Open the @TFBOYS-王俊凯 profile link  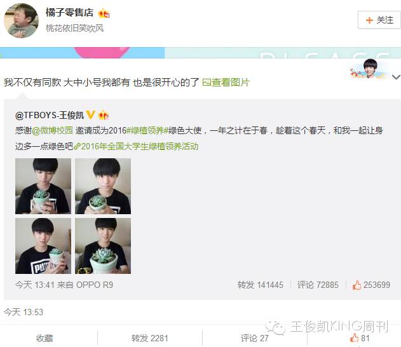click(x=50, y=115)
